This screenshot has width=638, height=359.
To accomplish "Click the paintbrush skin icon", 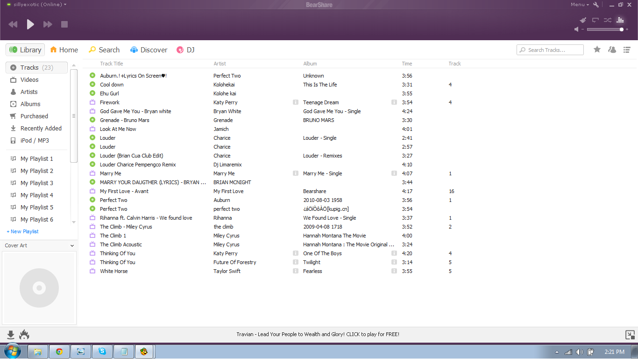I will pyautogui.click(x=583, y=20).
